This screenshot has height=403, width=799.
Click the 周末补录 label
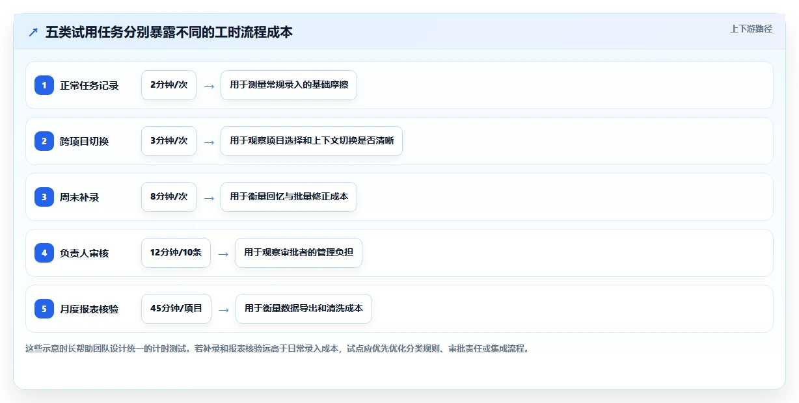tap(79, 197)
